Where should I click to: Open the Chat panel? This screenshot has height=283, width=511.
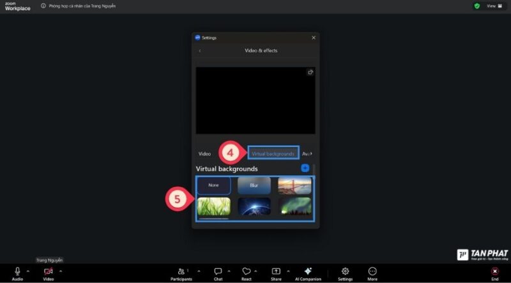point(218,272)
